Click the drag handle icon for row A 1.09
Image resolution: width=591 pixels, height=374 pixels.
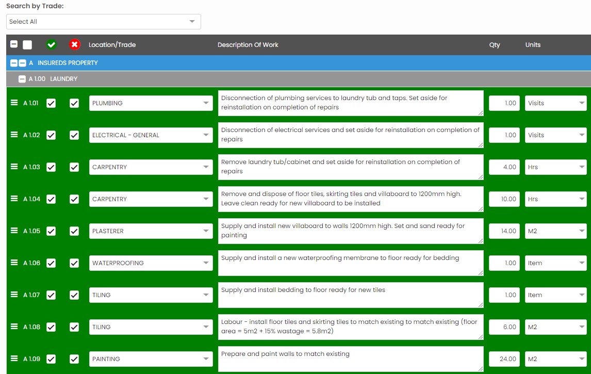[14, 359]
